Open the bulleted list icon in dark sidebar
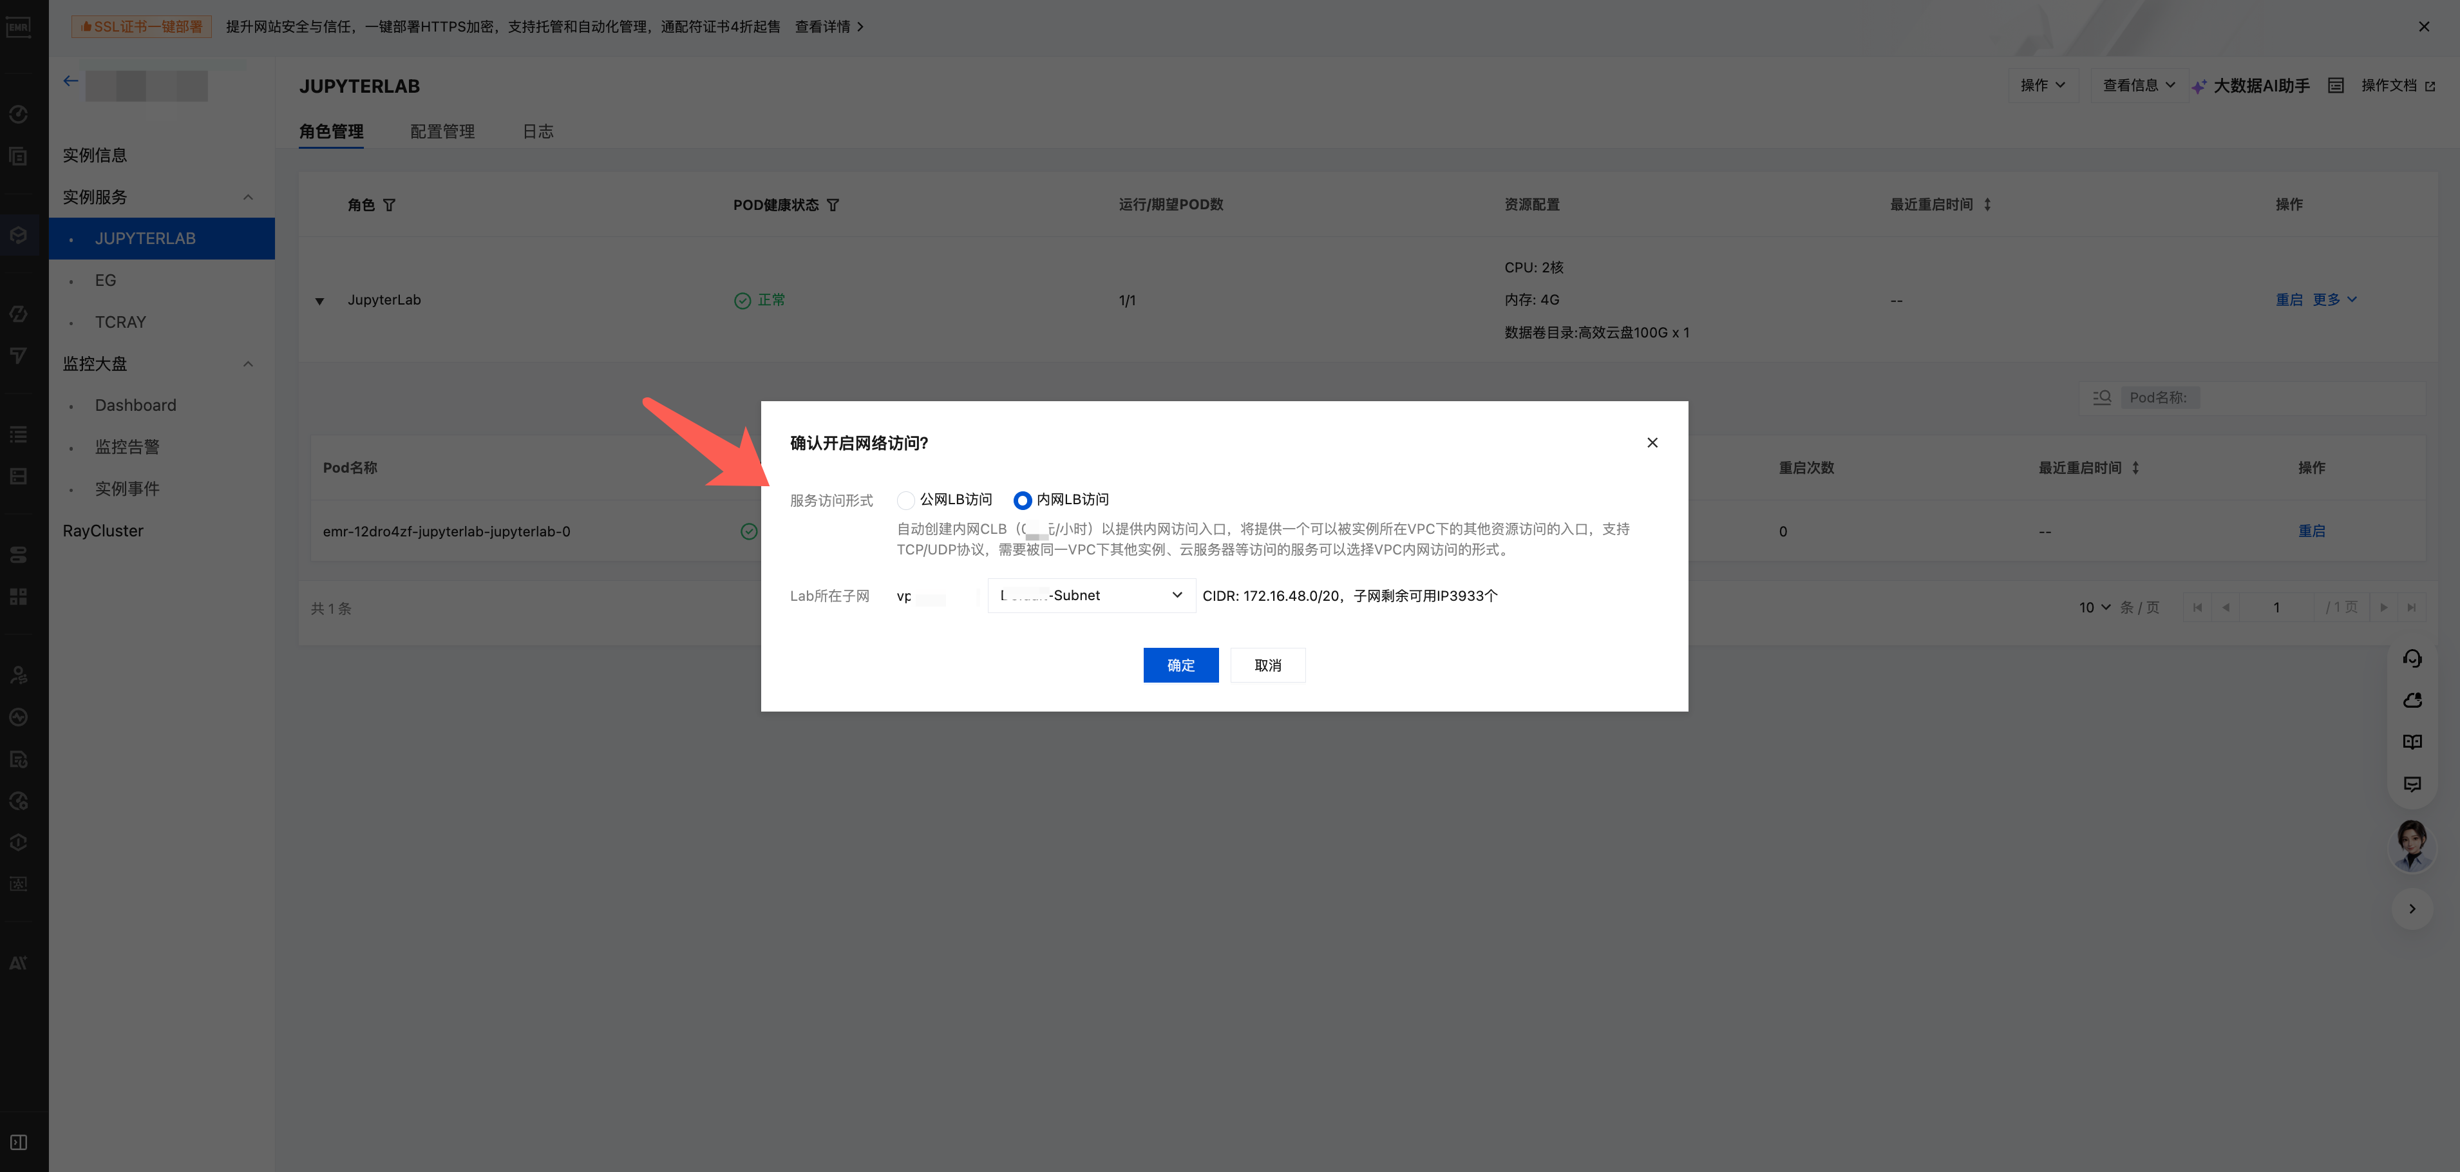This screenshot has height=1172, width=2460. click(x=18, y=435)
